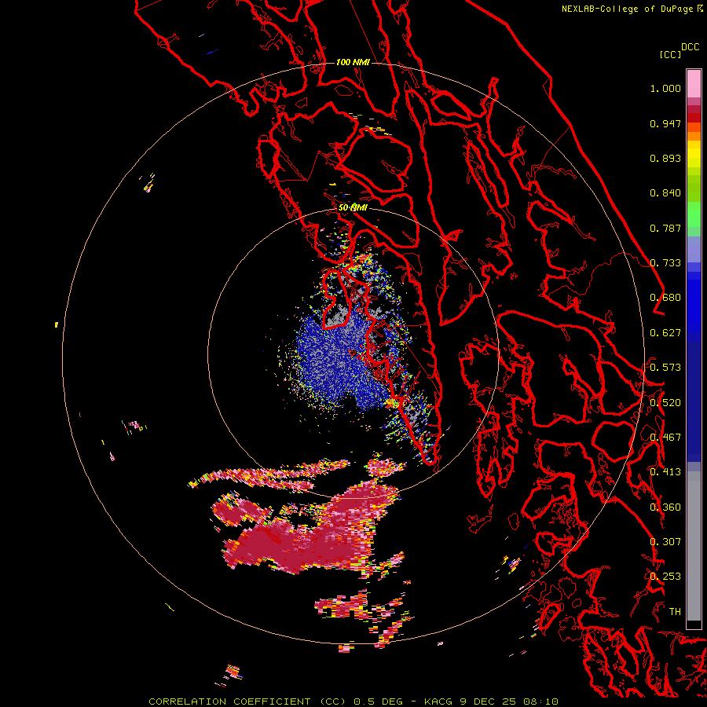Screen dimensions: 707x707
Task: Click the TH threshold label on legend
Action: click(675, 612)
